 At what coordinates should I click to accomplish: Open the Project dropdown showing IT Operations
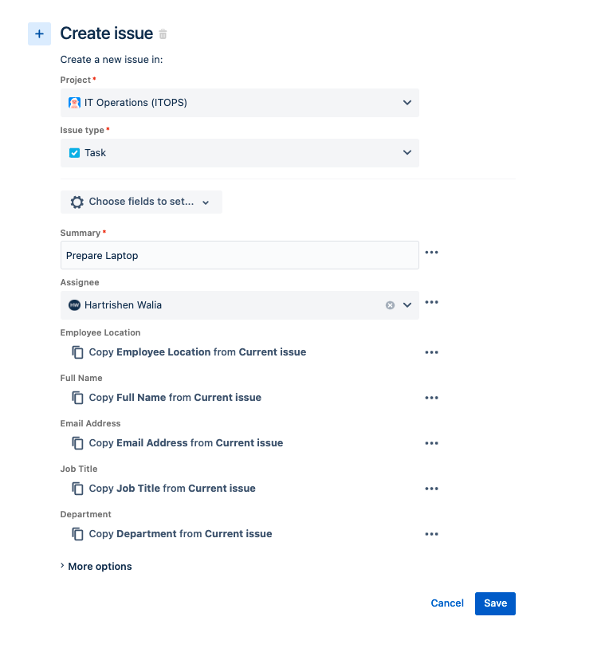pyautogui.click(x=407, y=102)
